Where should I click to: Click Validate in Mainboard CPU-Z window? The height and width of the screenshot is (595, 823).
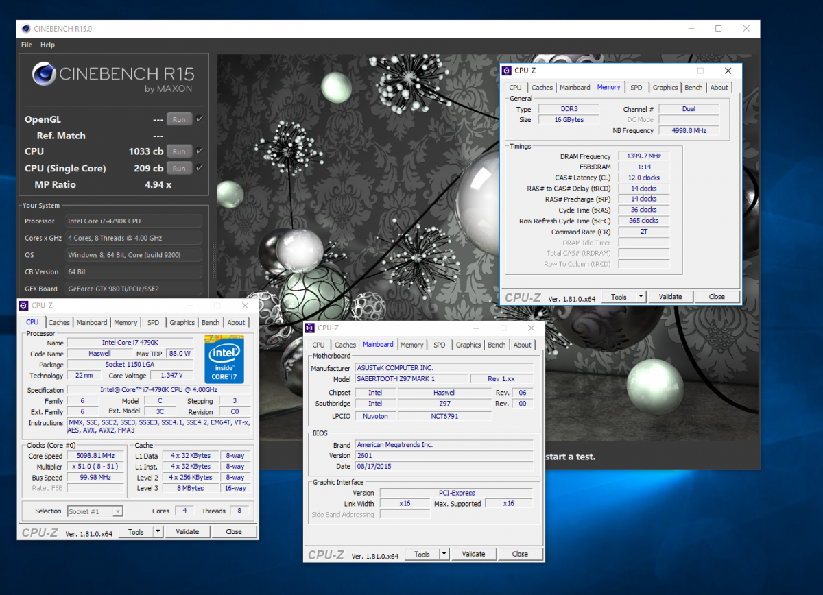click(x=473, y=554)
